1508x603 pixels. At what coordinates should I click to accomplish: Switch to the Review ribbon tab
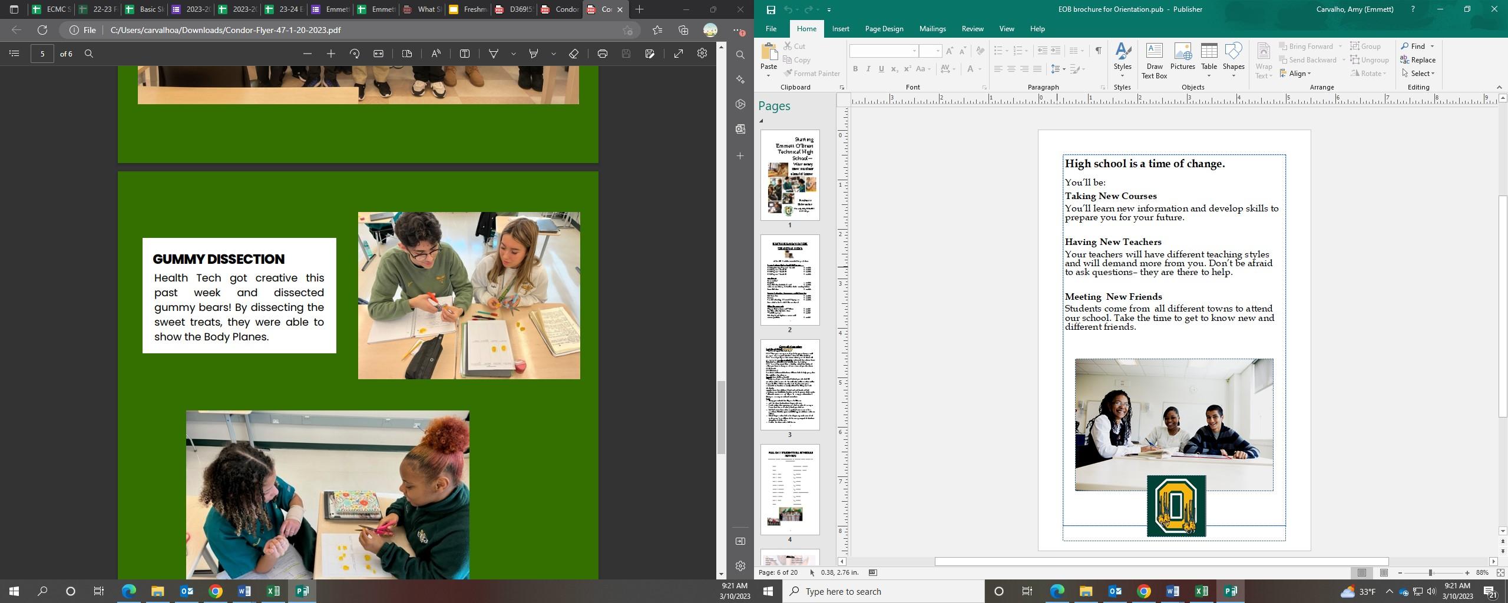point(973,29)
